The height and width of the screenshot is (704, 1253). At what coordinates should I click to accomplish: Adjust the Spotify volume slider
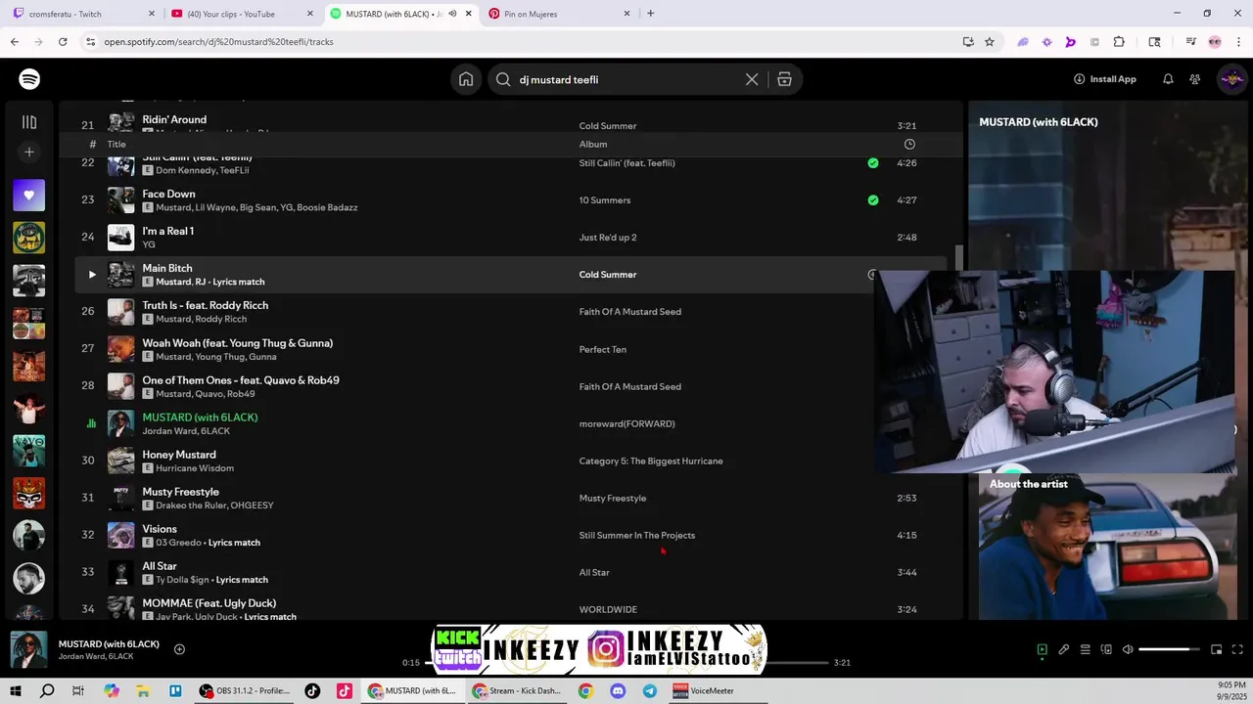pyautogui.click(x=1169, y=649)
